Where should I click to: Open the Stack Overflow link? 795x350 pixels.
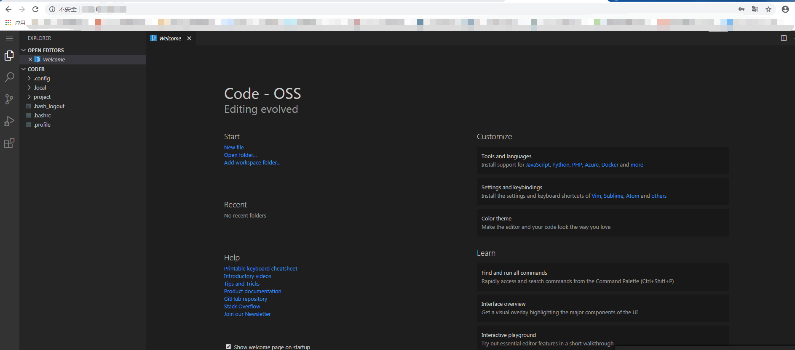(x=242, y=307)
